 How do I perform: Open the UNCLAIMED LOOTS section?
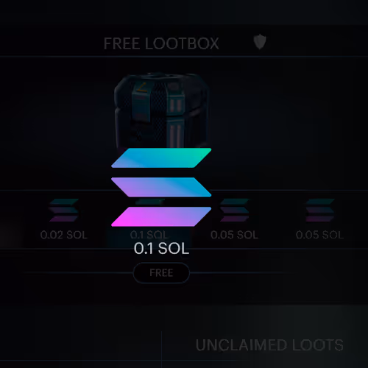(x=269, y=345)
